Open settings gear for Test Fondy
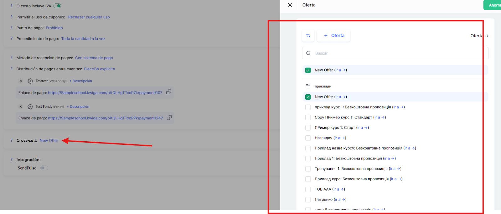This screenshot has height=214, width=501. [30, 107]
